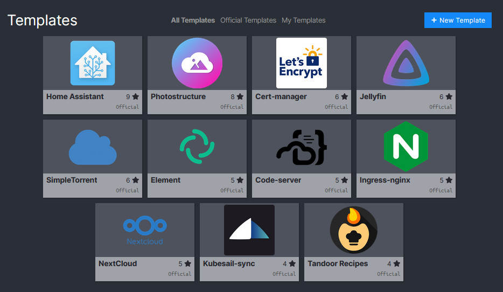Star the Tandoor Recipes template
This screenshot has height=292, width=503.
tap(397, 263)
